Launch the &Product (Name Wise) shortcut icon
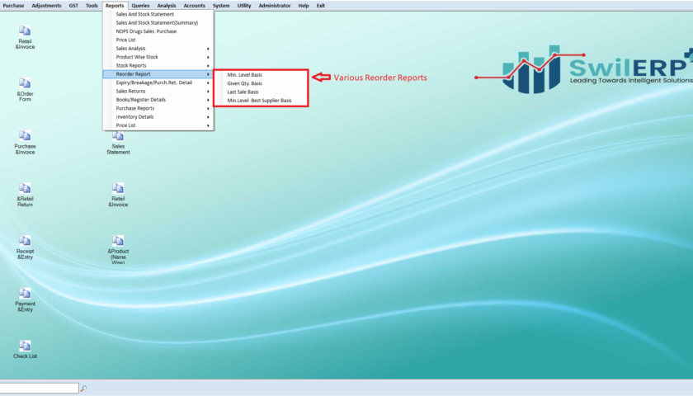The image size is (693, 396). 118,250
